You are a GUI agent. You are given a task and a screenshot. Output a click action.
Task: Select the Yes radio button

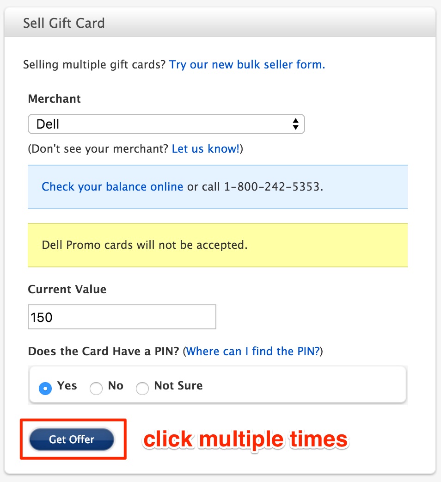click(x=45, y=389)
